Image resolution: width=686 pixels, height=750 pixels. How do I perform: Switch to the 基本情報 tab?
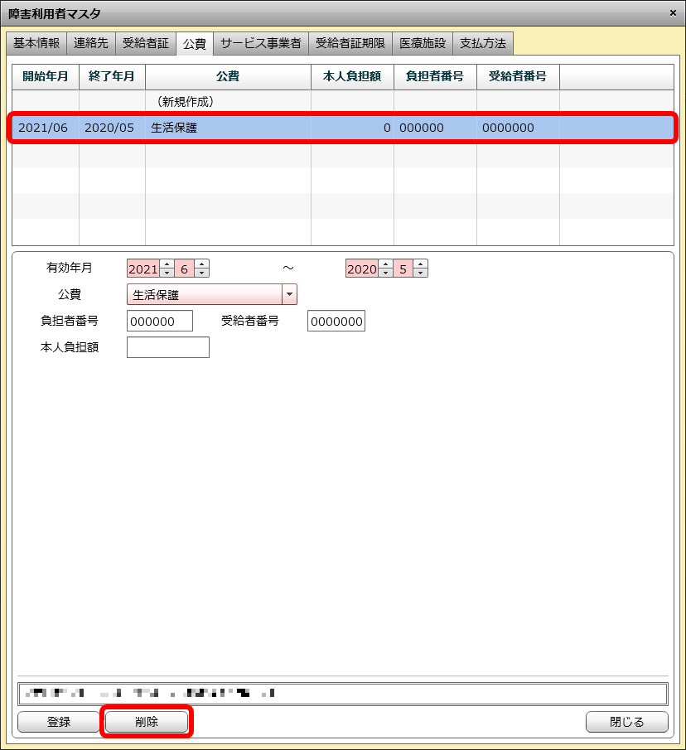[x=36, y=43]
